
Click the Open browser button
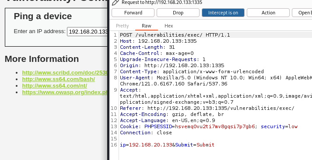coord(302,13)
